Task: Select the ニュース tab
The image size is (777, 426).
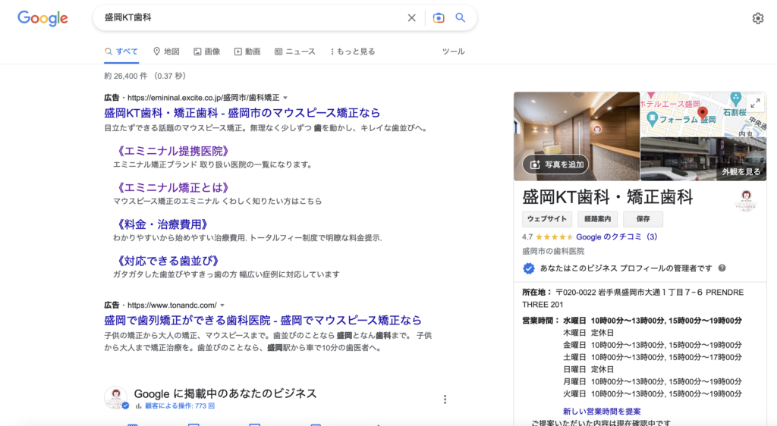Action: pos(294,52)
